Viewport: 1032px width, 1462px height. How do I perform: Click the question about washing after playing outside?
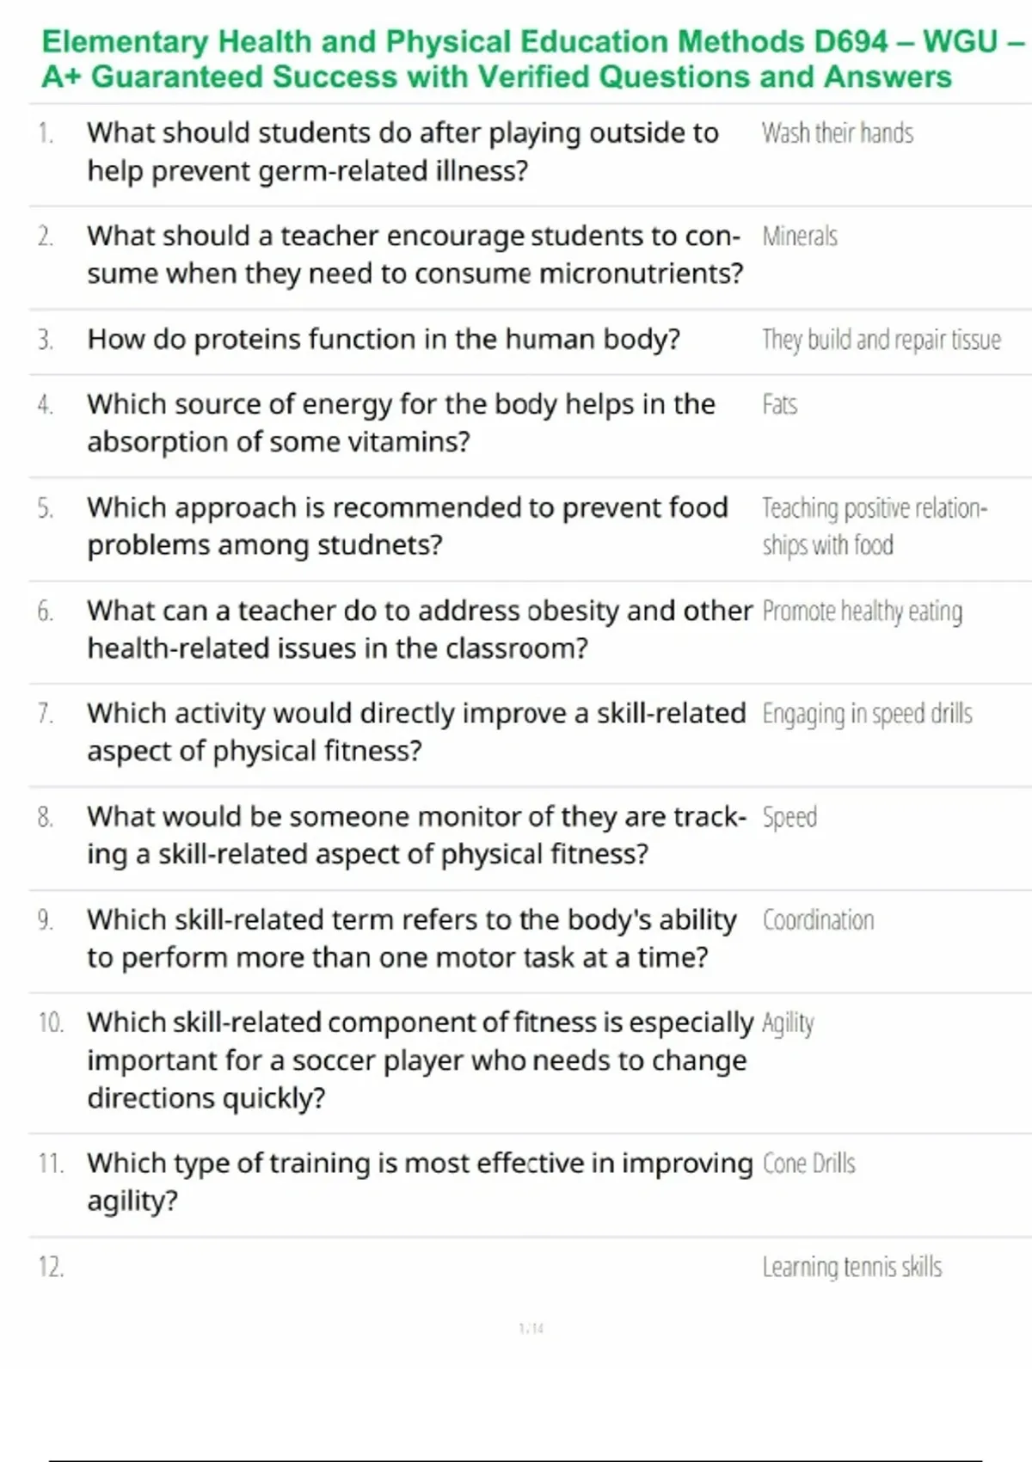[402, 151]
